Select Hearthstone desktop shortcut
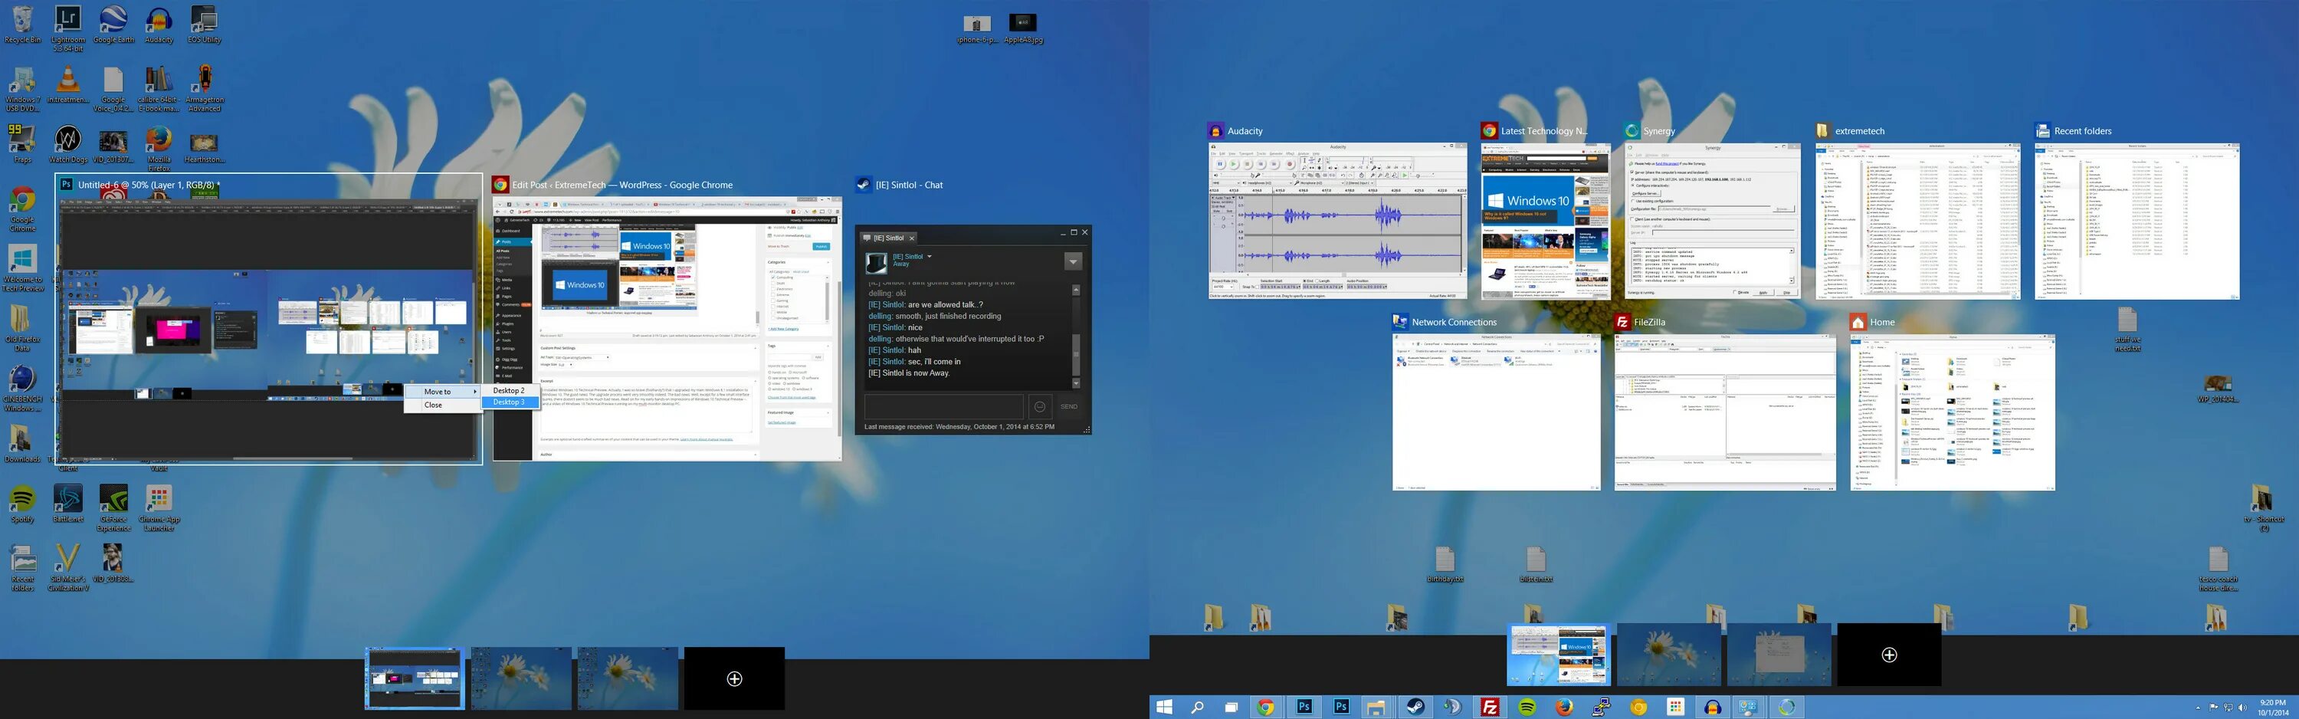2299x719 pixels. click(x=205, y=145)
